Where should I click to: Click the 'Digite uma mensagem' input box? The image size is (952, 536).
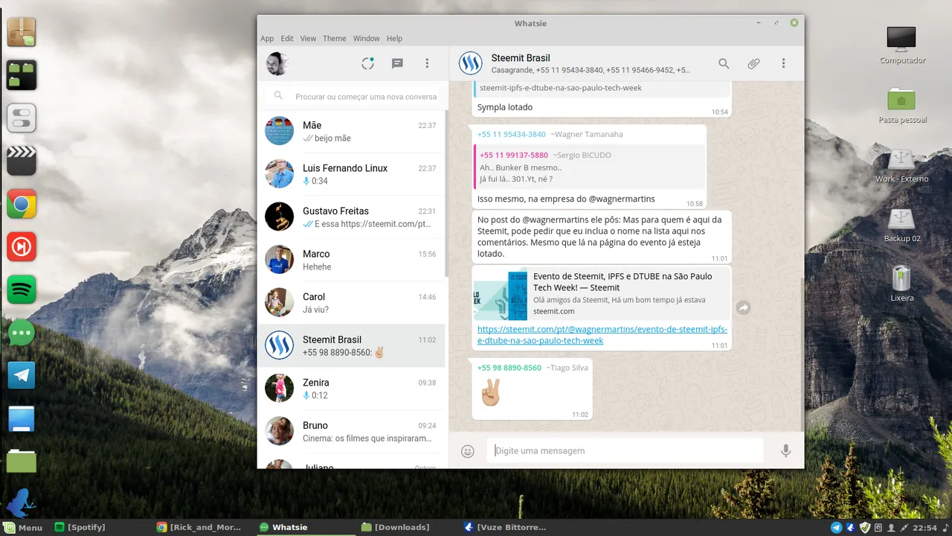(625, 450)
